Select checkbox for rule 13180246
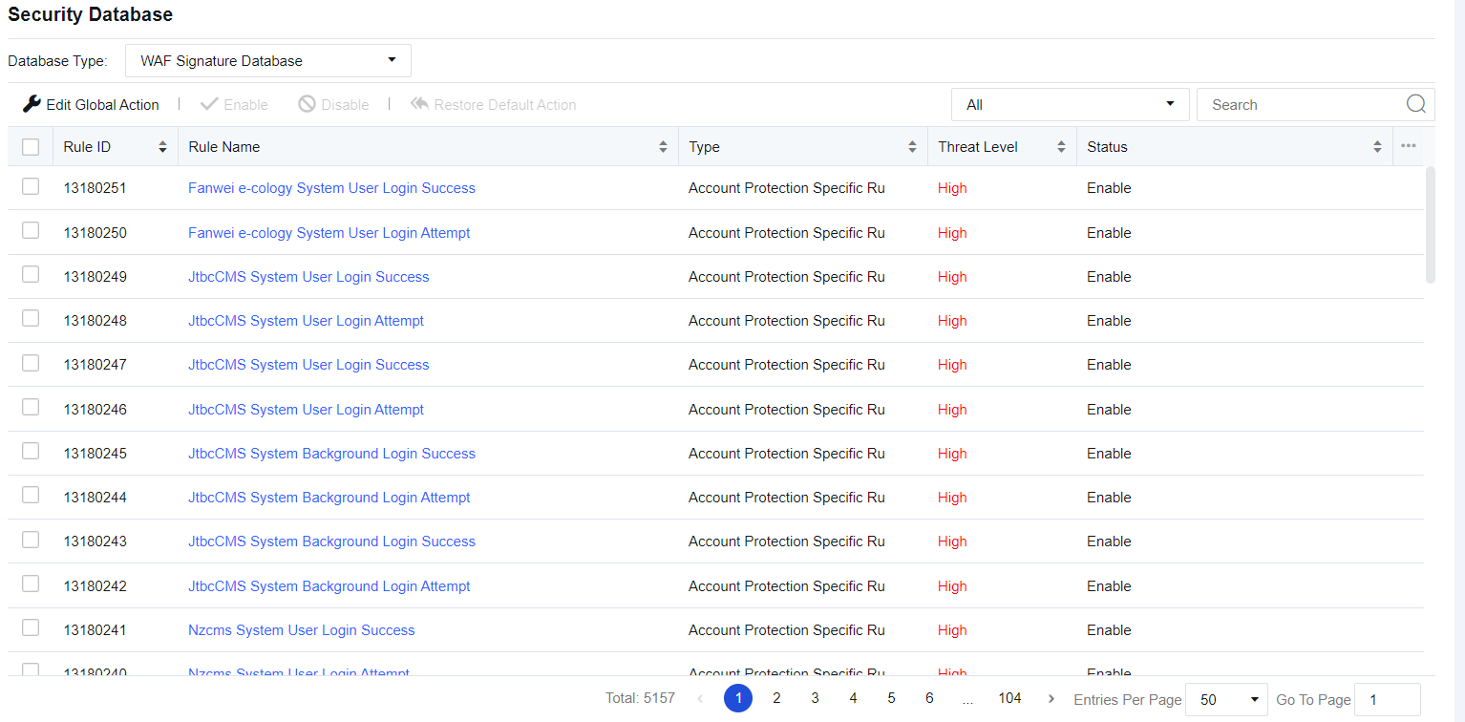Image resolution: width=1465 pixels, height=722 pixels. tap(31, 408)
